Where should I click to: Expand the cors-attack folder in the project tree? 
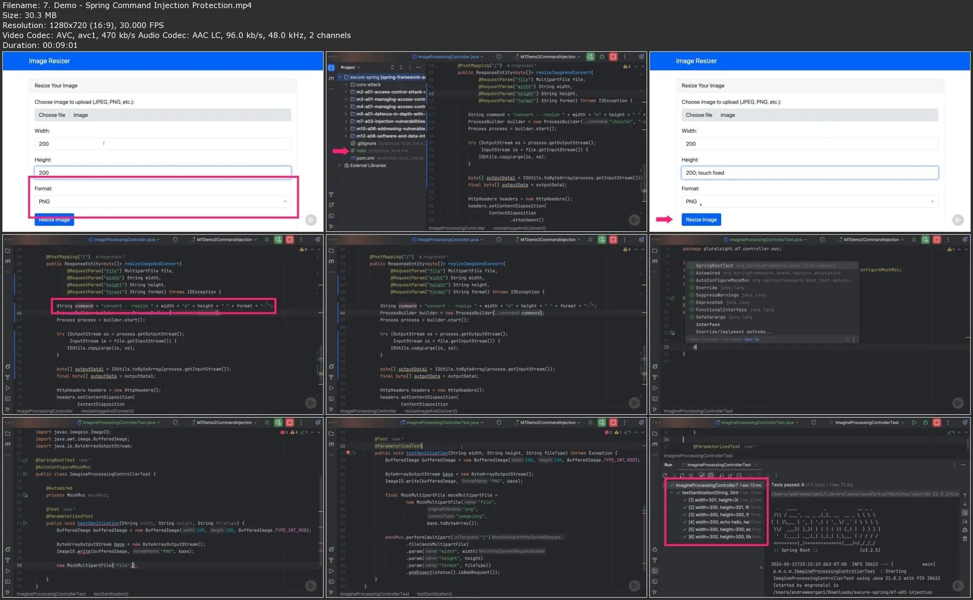click(x=346, y=85)
